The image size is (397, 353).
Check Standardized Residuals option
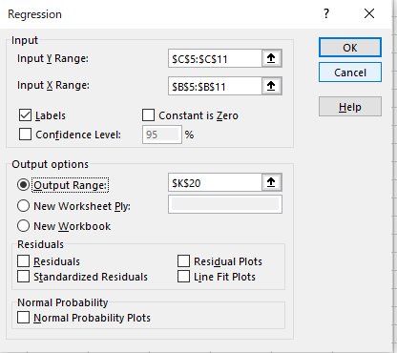[24, 277]
